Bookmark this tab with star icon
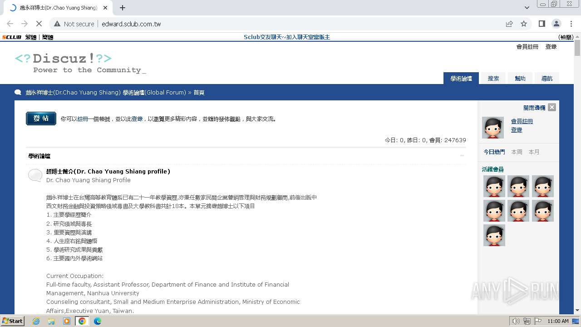581x327 pixels. pyautogui.click(x=524, y=24)
